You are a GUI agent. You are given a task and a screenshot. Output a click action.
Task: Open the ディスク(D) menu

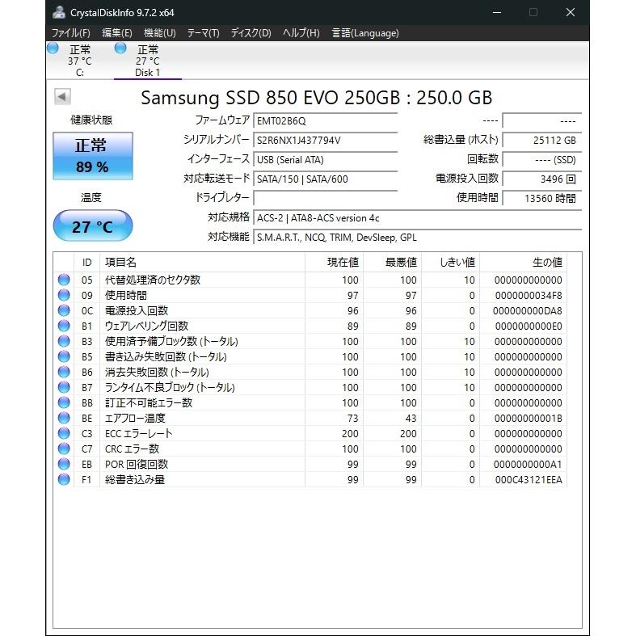[x=251, y=33]
